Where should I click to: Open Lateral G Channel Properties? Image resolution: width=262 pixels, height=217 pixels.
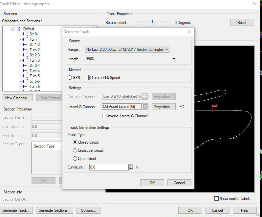coord(164,107)
